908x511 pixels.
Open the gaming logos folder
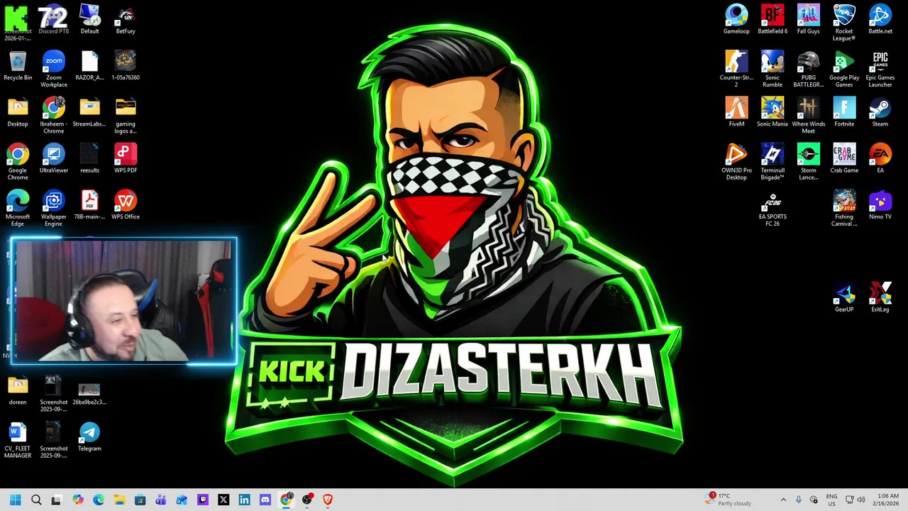126,116
